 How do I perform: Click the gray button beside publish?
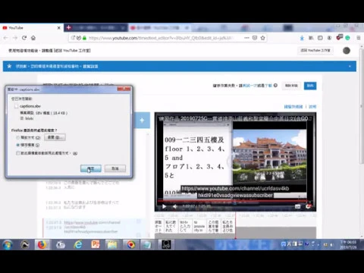click(x=291, y=86)
